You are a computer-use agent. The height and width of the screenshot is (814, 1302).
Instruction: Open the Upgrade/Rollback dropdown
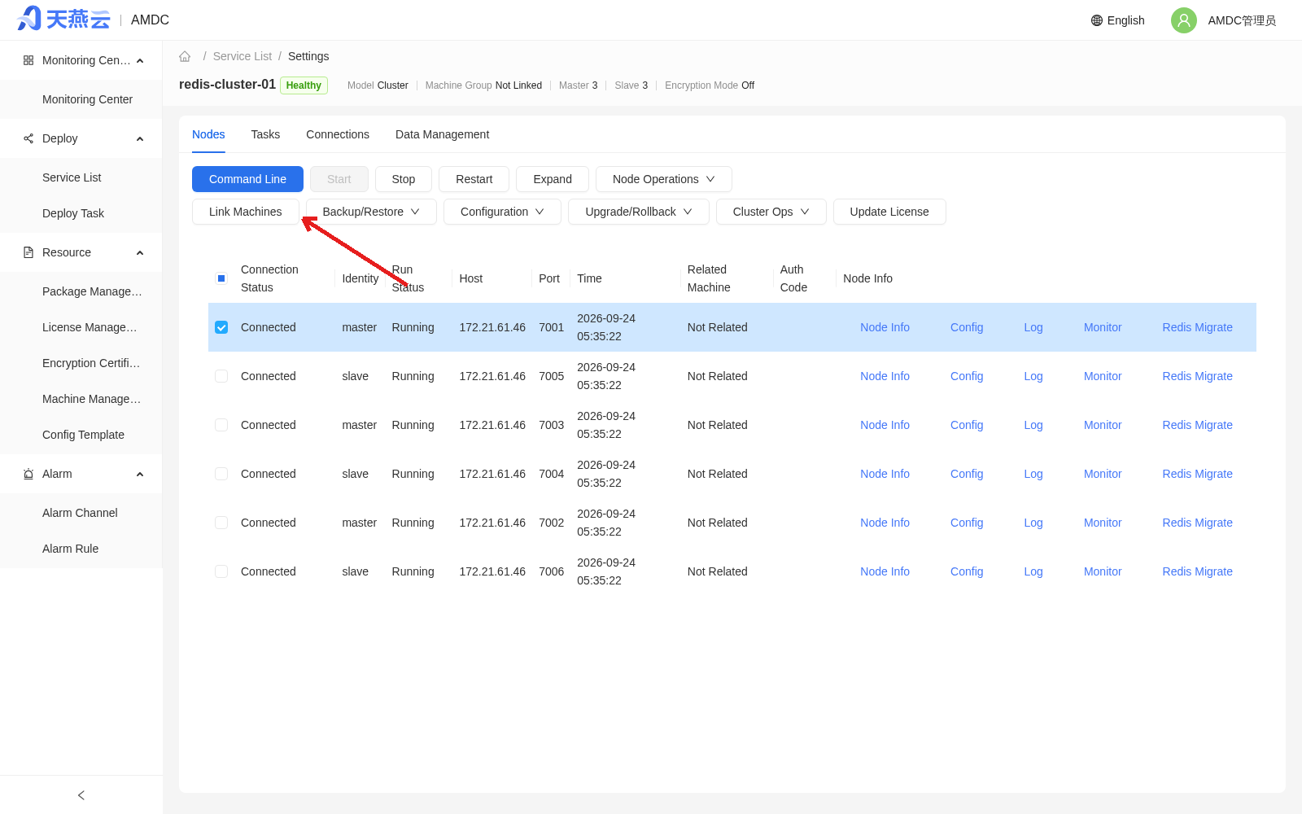point(639,212)
